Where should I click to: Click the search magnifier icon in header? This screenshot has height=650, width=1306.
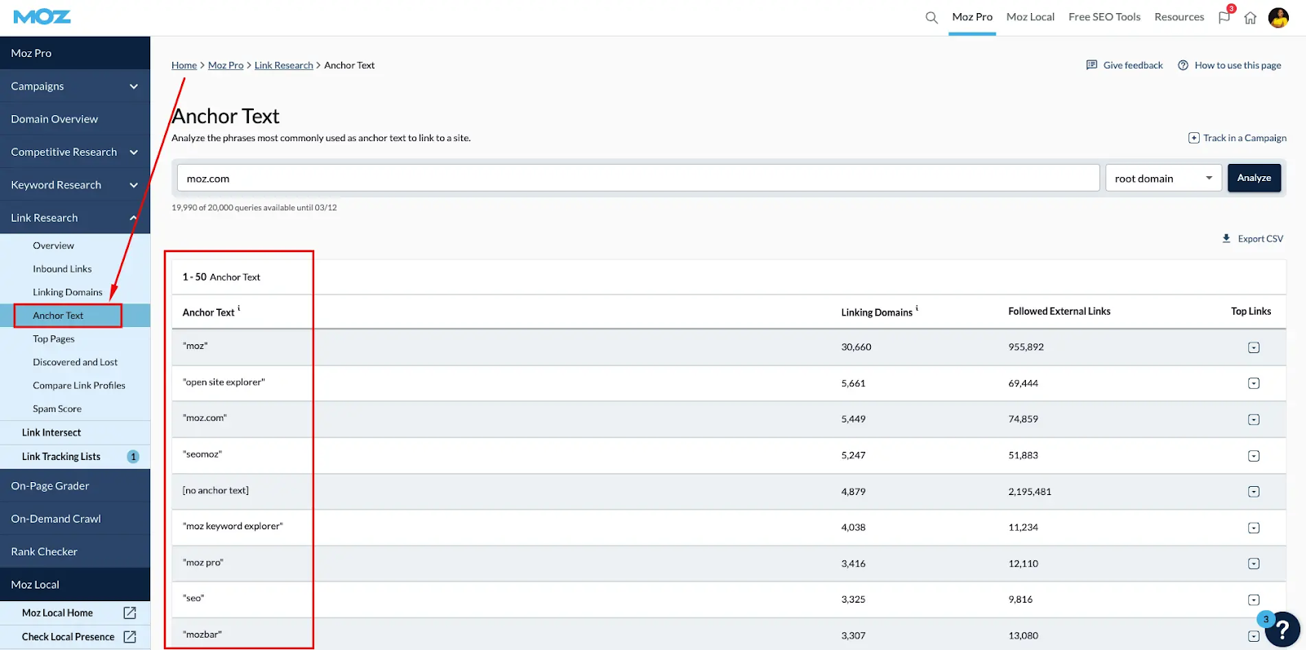point(931,17)
